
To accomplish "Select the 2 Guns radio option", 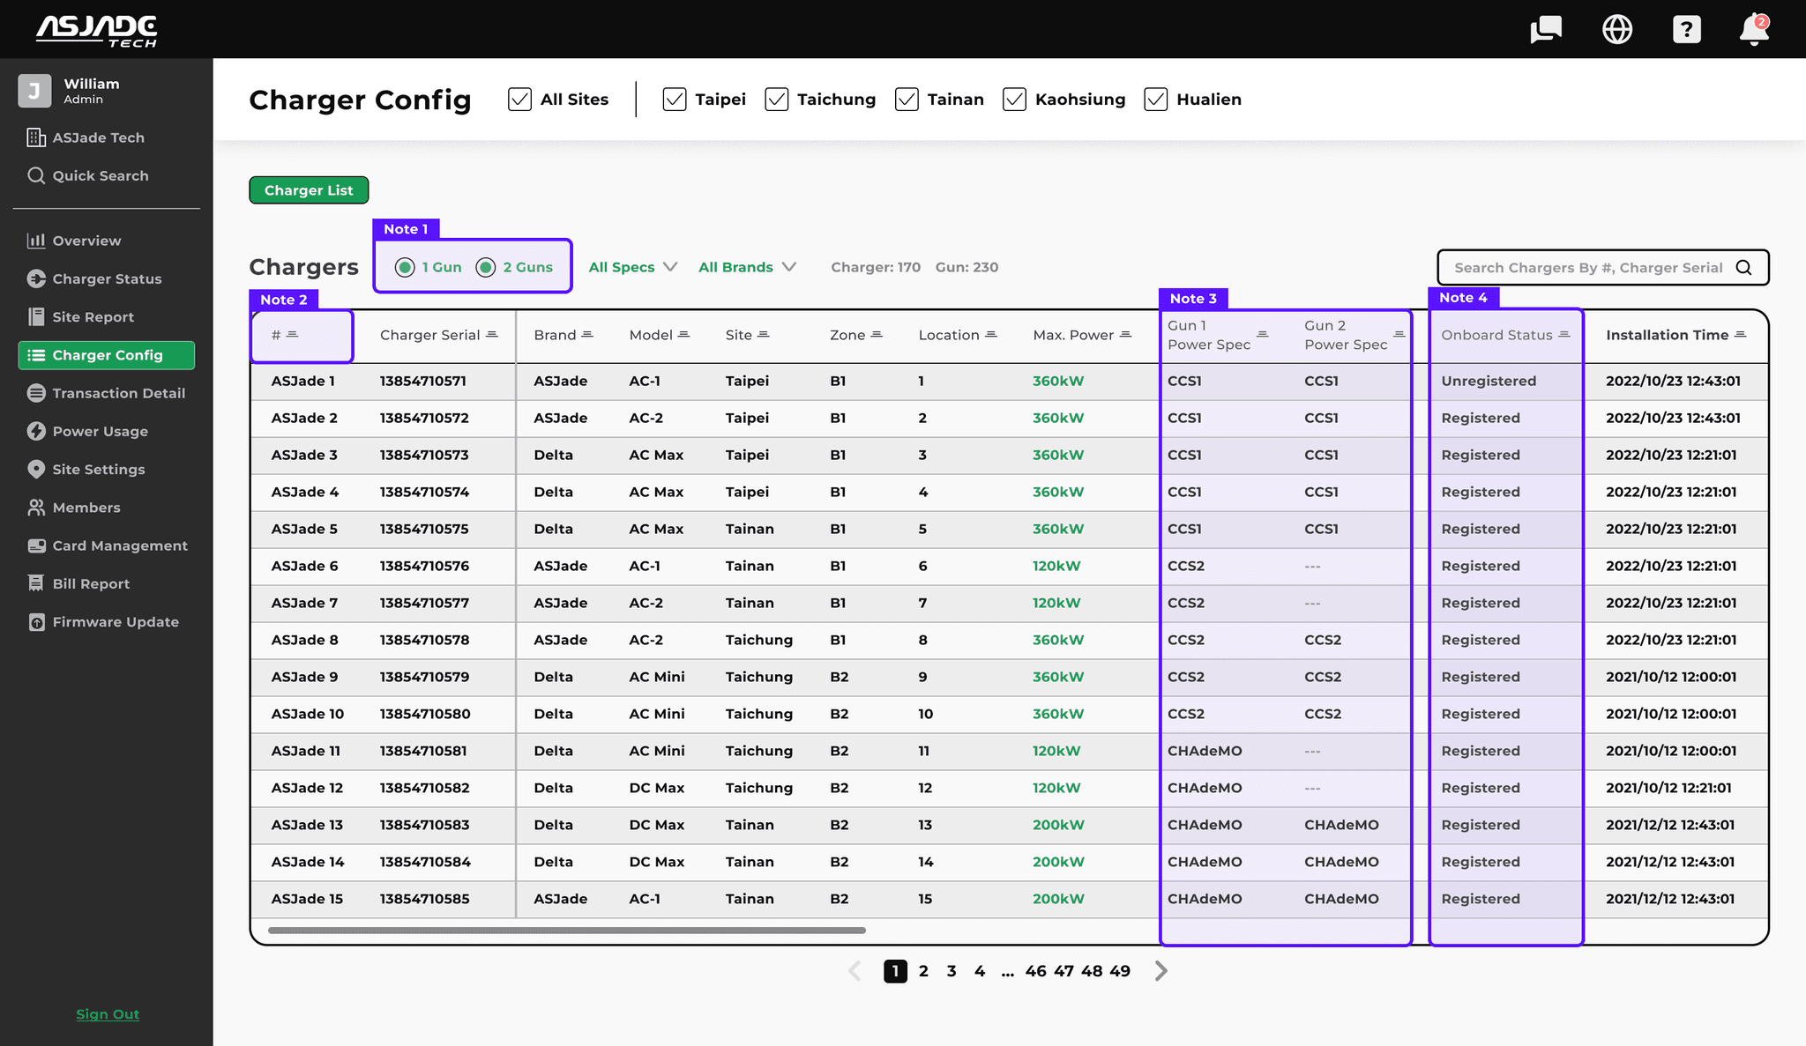I will click(x=486, y=267).
